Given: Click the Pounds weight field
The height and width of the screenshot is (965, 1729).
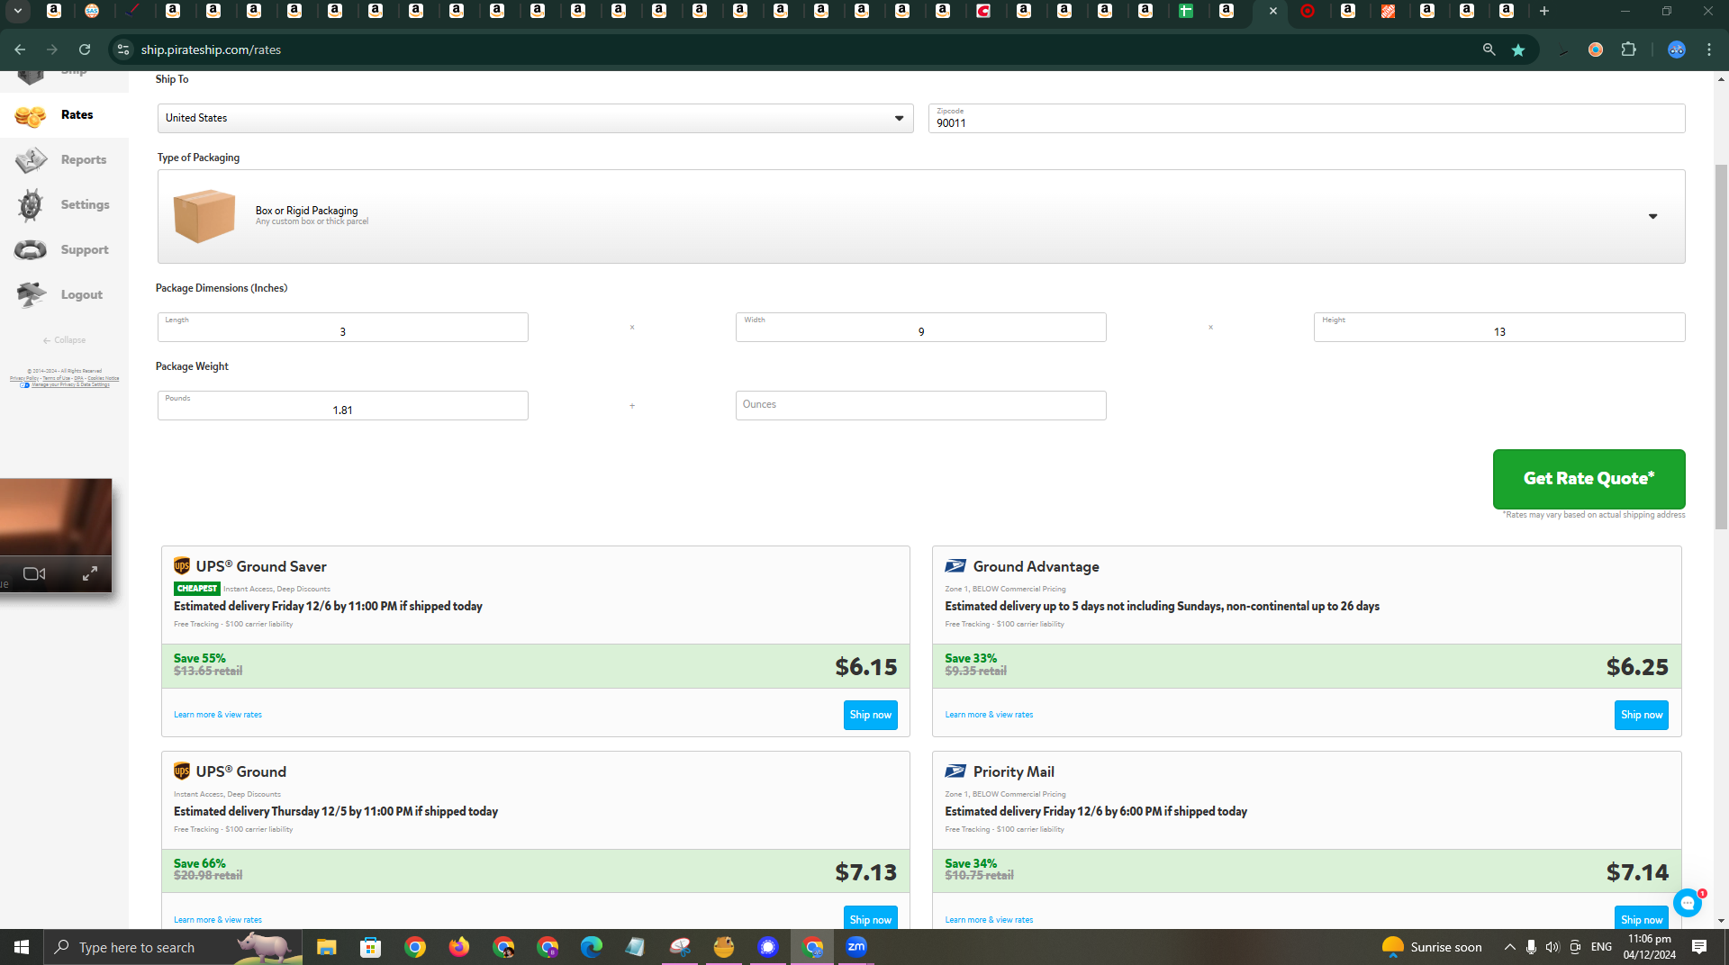Looking at the screenshot, I should click(x=342, y=406).
